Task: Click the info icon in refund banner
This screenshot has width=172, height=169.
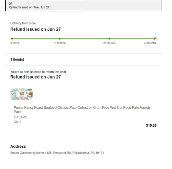Action: pos(10,3)
